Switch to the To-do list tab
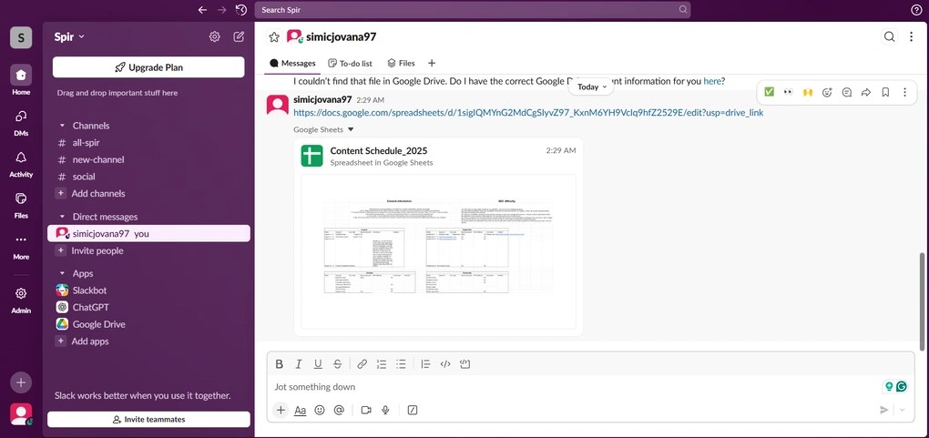This screenshot has height=438, width=929. (x=350, y=63)
